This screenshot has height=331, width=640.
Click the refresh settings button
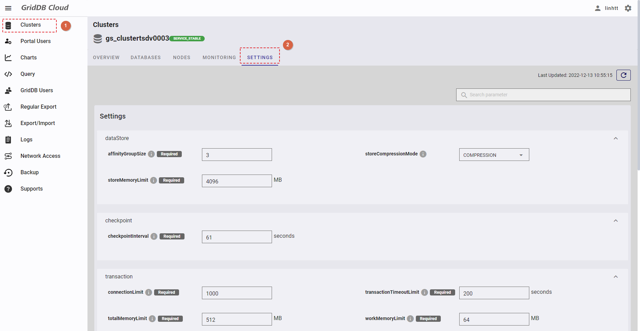click(x=623, y=75)
